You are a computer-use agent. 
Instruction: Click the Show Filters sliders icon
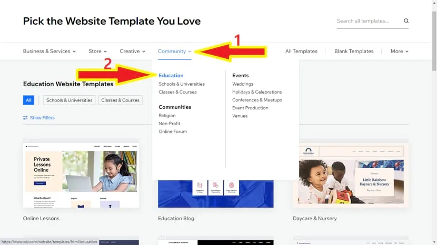click(x=25, y=118)
